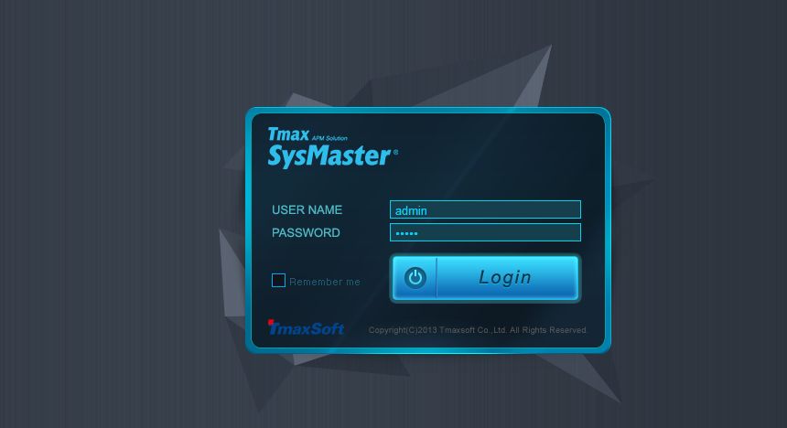
Task: Click the Tmax SysMaster logo
Action: click(333, 147)
